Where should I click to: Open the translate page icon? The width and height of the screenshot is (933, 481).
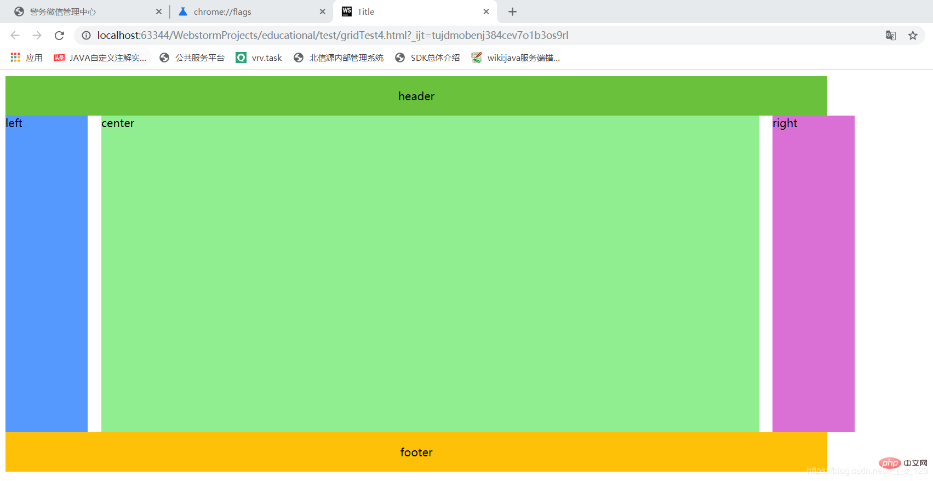(891, 36)
